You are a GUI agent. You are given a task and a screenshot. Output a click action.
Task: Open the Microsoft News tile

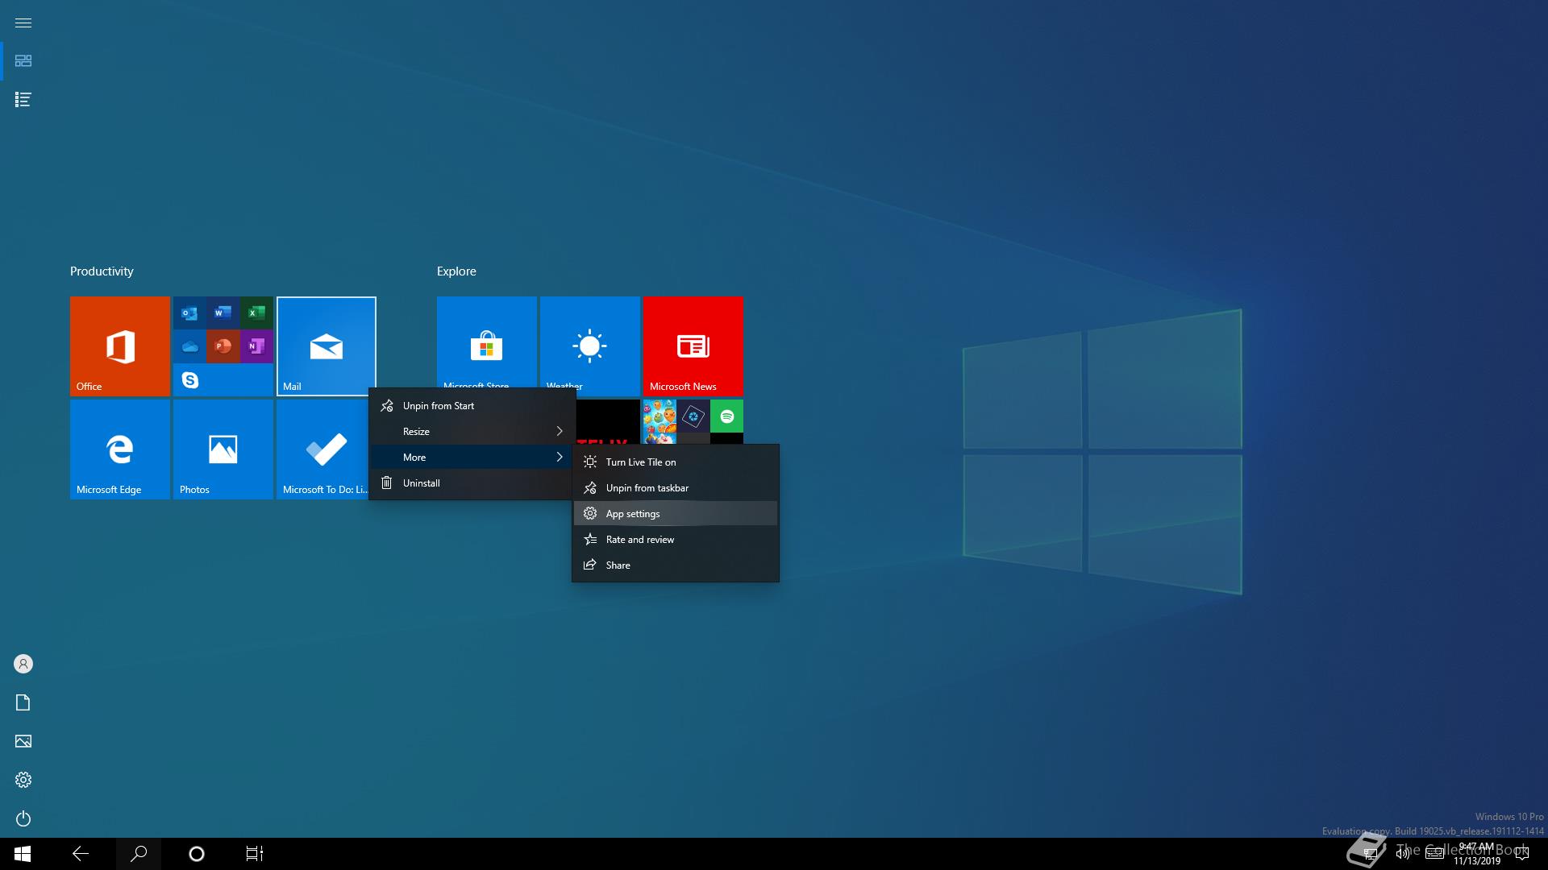tap(693, 346)
